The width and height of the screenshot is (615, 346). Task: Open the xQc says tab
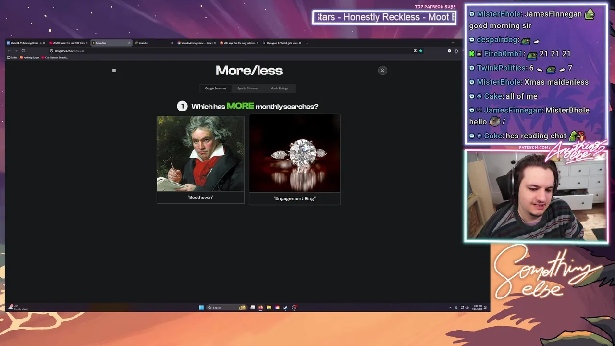tap(238, 43)
